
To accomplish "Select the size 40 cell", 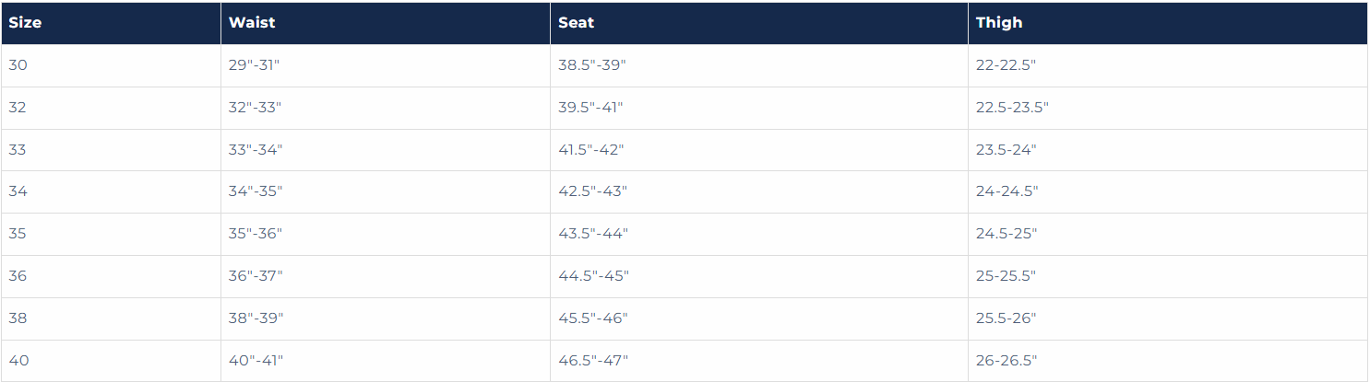I will coord(18,361).
